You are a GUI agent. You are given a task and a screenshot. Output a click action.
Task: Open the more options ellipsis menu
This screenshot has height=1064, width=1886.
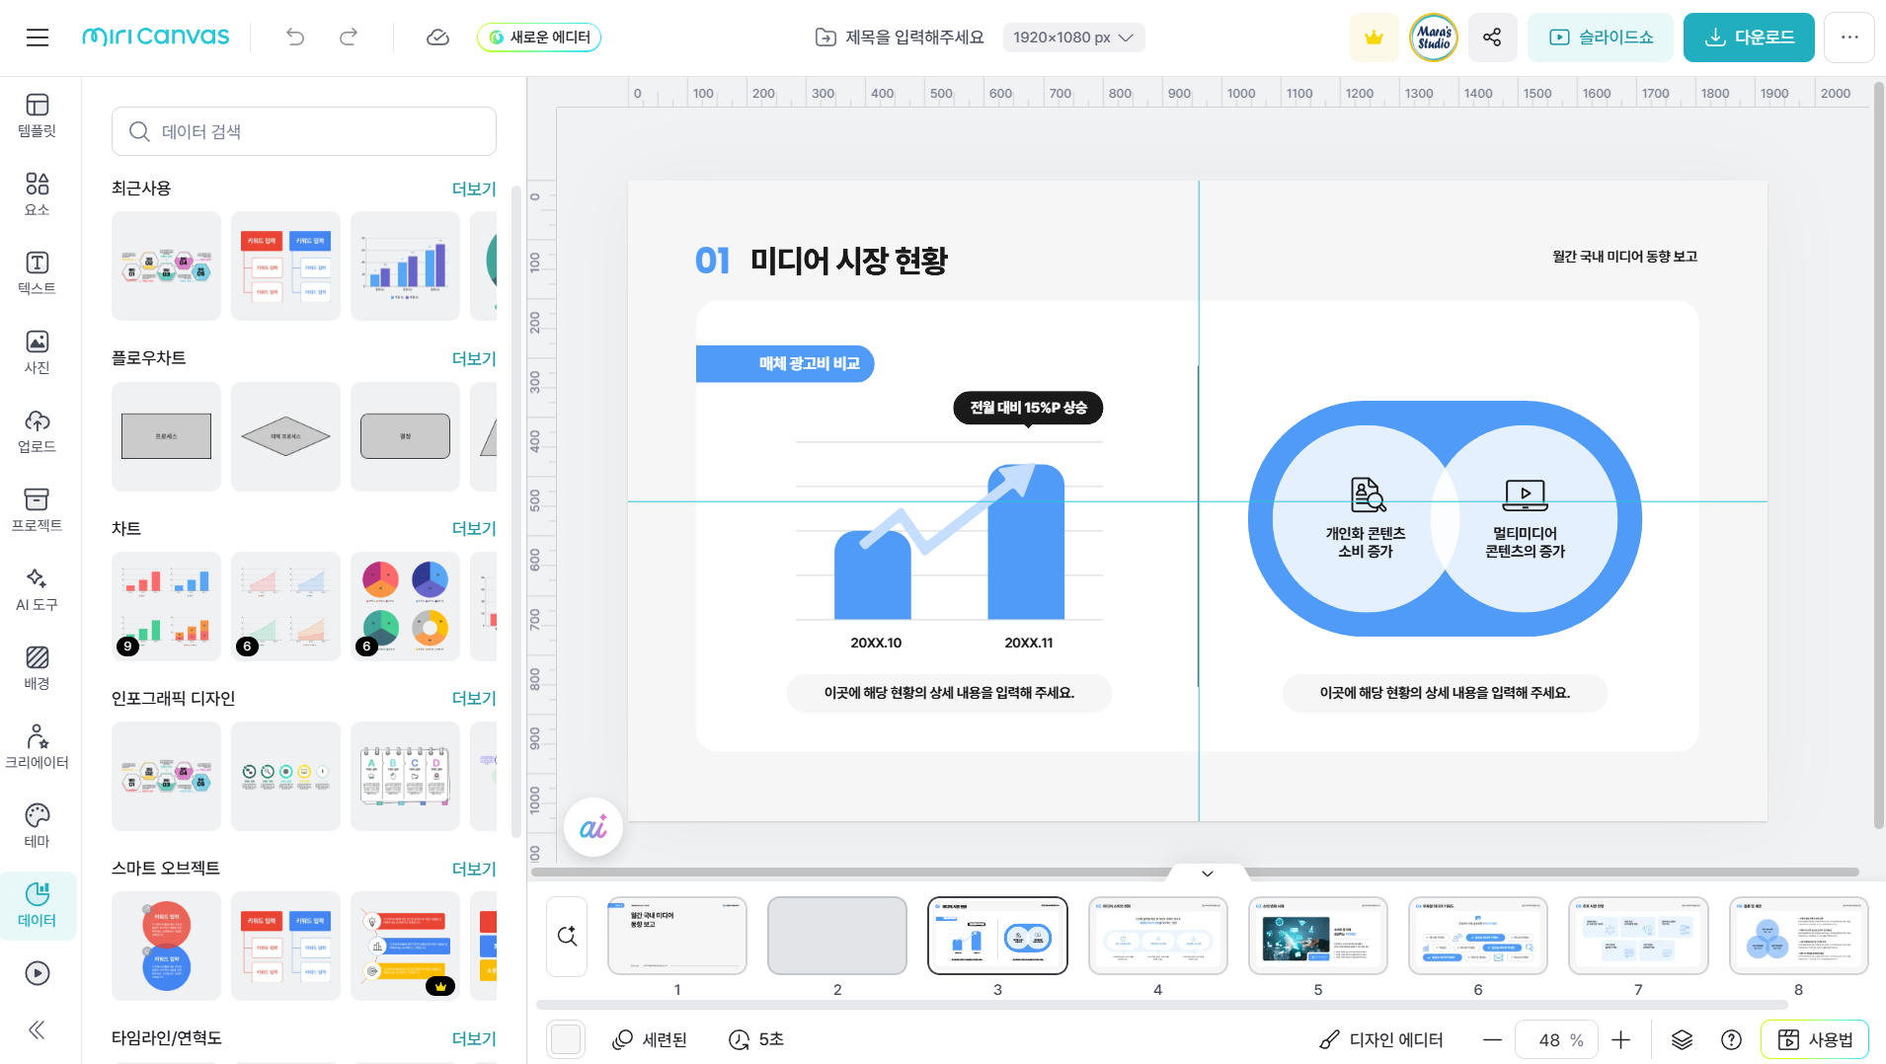1849,38
